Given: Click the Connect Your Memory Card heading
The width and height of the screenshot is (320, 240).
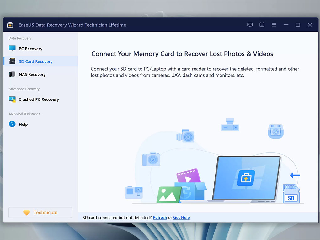Looking at the screenshot, I should click(x=182, y=54).
